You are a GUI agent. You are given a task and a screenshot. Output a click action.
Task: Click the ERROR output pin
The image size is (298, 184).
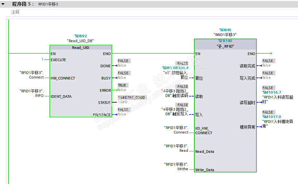pyautogui.click(x=105, y=90)
